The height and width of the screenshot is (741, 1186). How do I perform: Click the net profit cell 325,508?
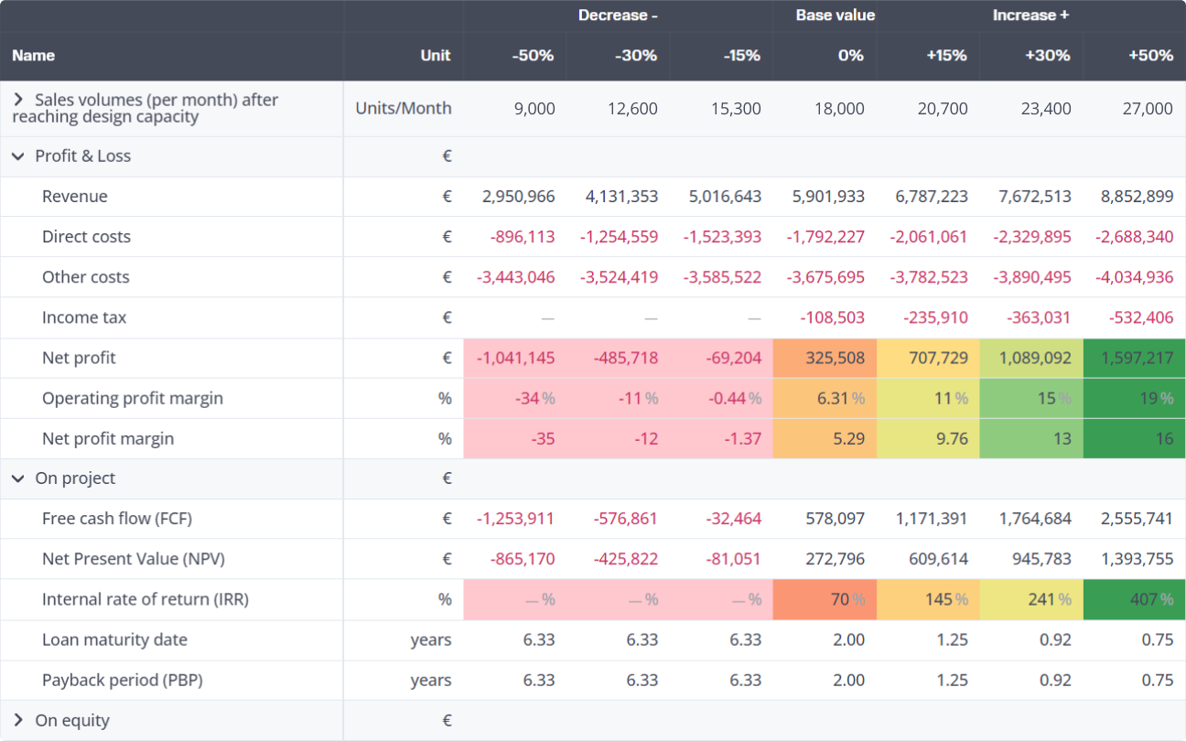pyautogui.click(x=825, y=358)
